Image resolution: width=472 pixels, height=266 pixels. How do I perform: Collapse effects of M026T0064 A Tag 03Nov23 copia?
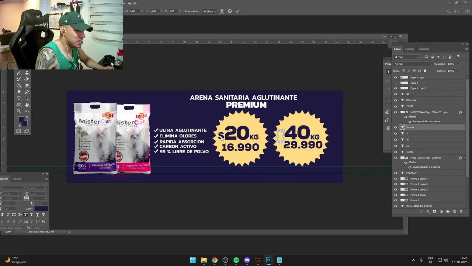(x=465, y=112)
